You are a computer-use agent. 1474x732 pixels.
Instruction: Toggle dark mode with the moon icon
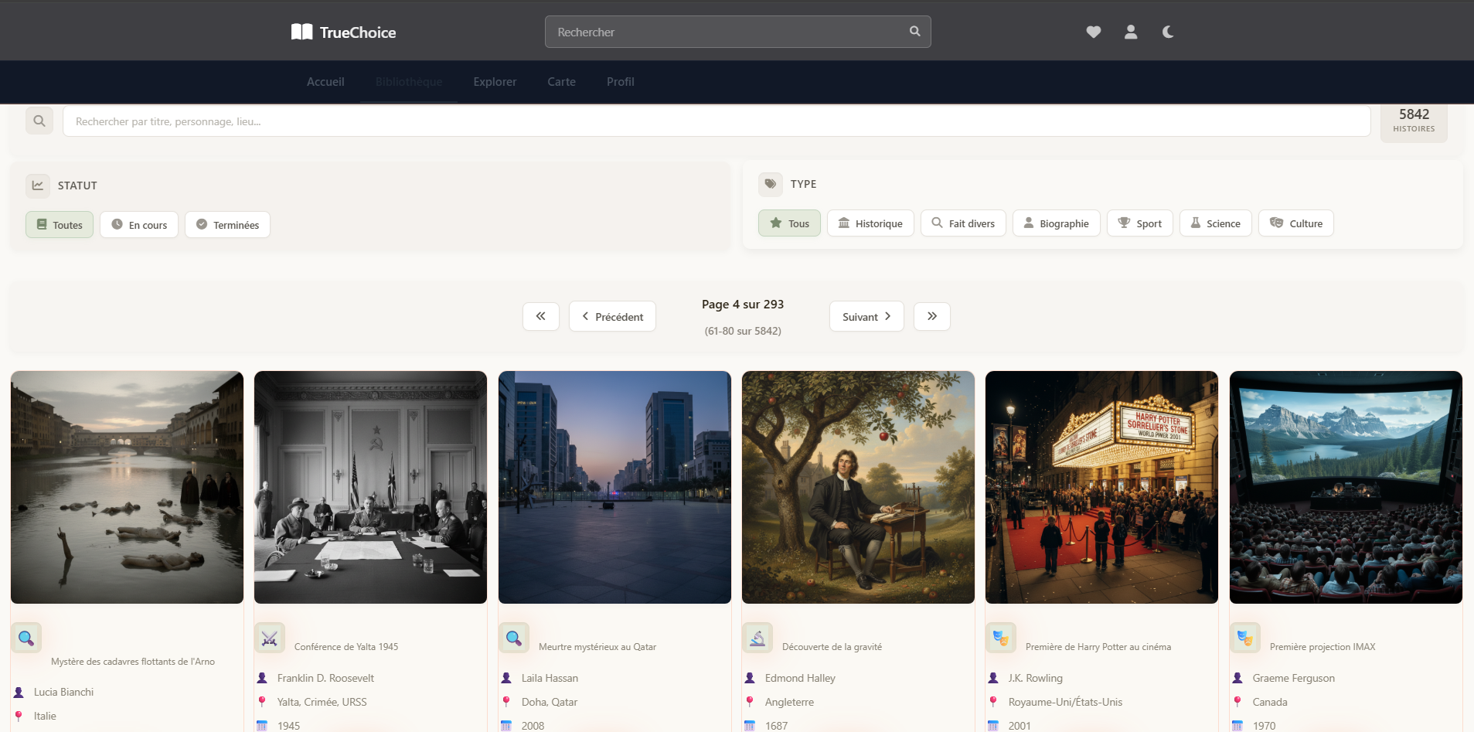[x=1166, y=32]
